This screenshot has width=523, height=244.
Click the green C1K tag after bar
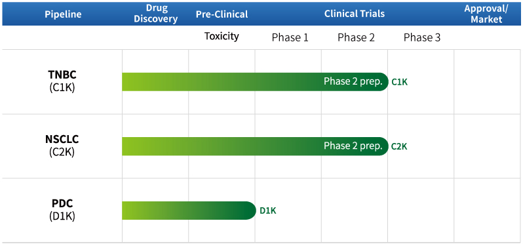tap(399, 82)
